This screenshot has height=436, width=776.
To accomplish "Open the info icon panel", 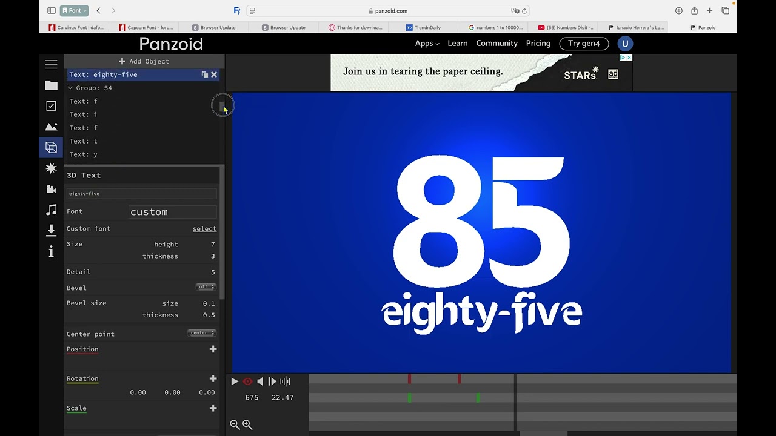I will [51, 251].
